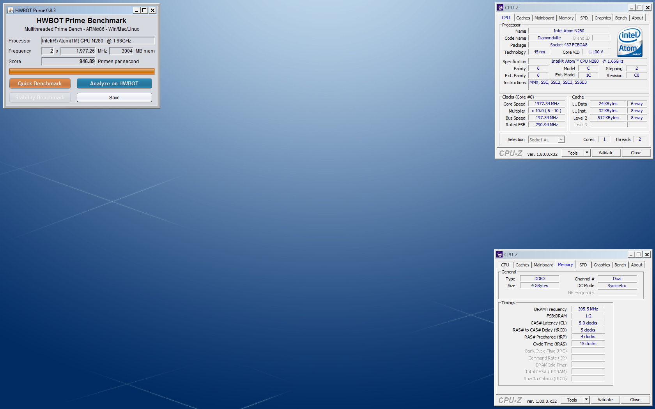Close the top CPU-Z window with X
Image resolution: width=655 pixels, height=409 pixels.
point(648,7)
